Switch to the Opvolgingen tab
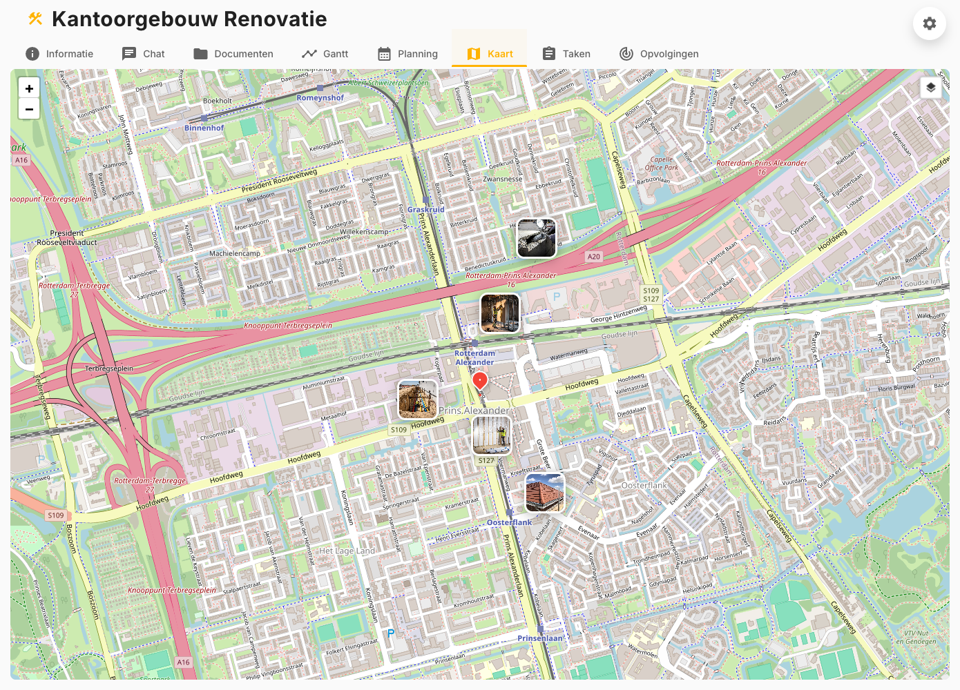This screenshot has height=690, width=960. [x=659, y=54]
